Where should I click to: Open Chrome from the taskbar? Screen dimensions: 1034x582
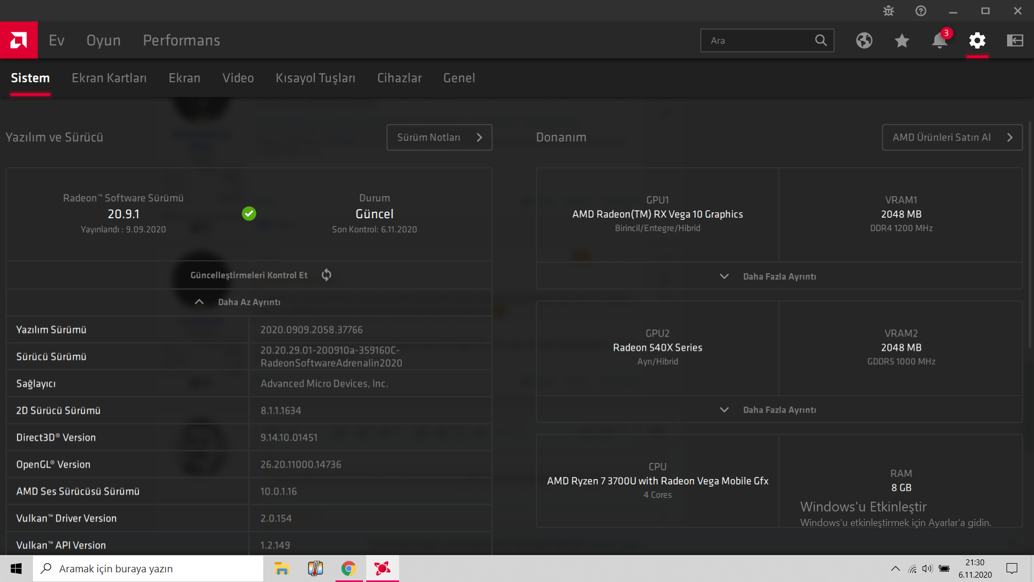point(349,569)
